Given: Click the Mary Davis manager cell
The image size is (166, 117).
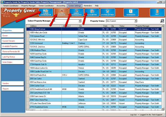Looking at the screenshot, I should [x=148, y=82].
